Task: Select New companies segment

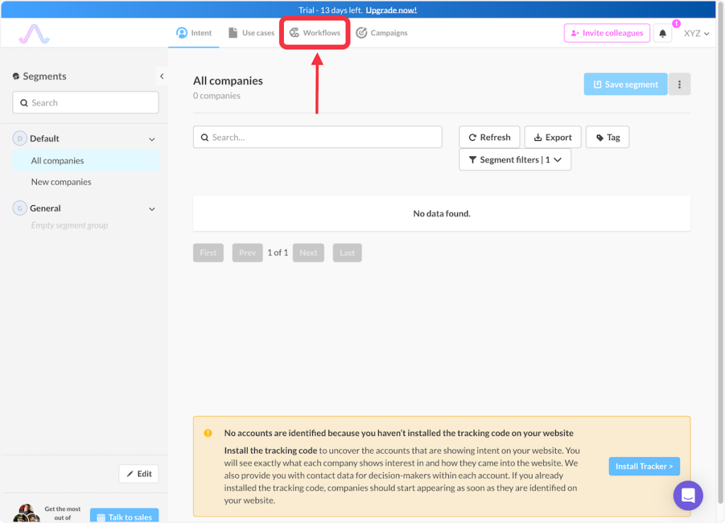Action: pyautogui.click(x=61, y=182)
